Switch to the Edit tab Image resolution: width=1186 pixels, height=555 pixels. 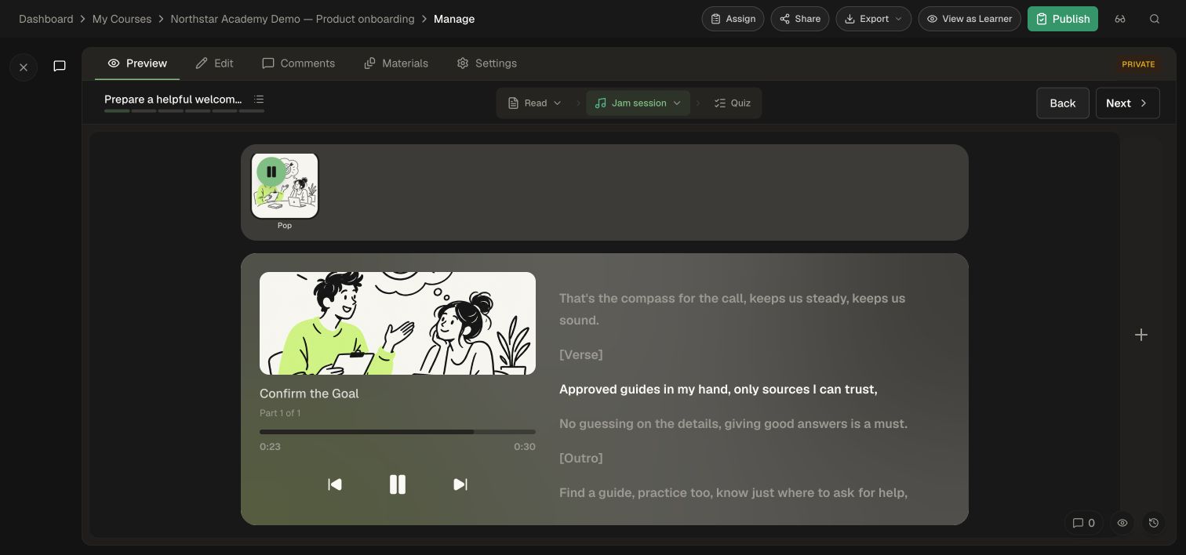[x=214, y=63]
